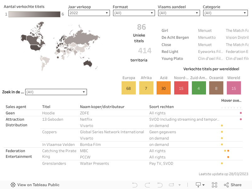The height and width of the screenshot is (189, 252).
Task: Open the Zoek in de dropdown
Action: (56, 92)
